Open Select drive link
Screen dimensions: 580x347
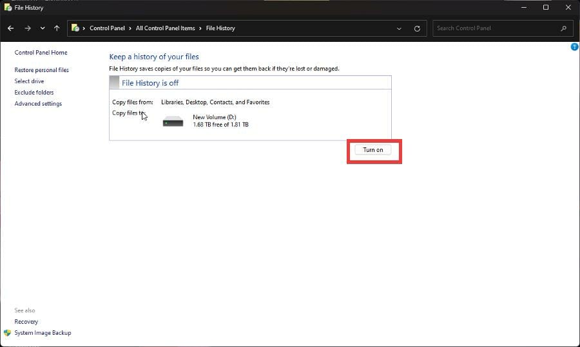click(x=29, y=81)
